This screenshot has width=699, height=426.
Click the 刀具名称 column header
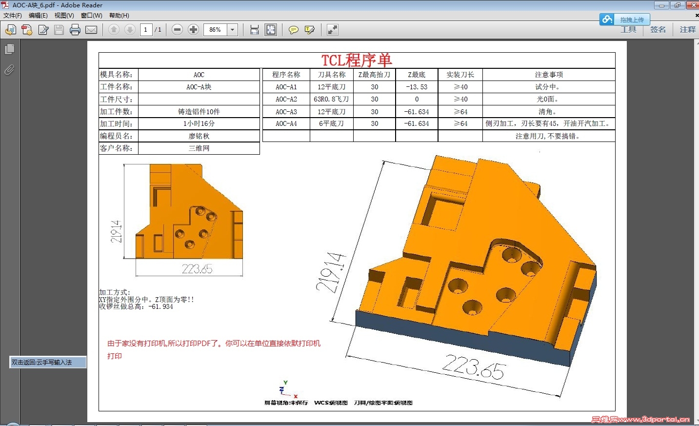(x=332, y=75)
